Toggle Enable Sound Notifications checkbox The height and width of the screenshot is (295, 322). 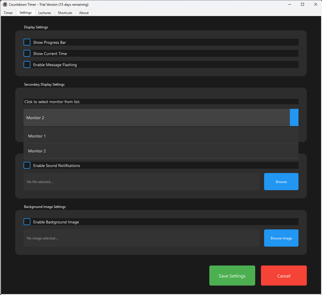(27, 166)
